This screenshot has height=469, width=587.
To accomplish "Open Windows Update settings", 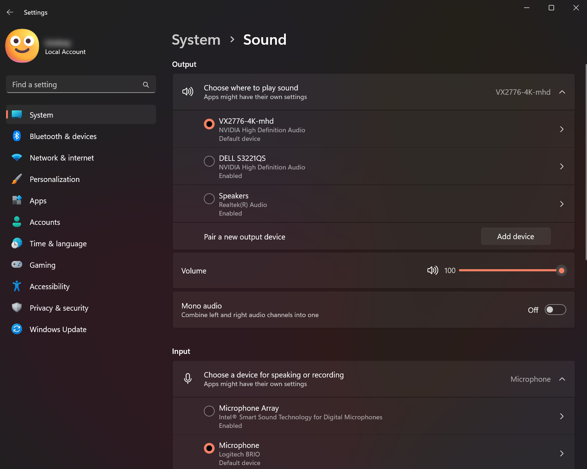I will (x=58, y=329).
